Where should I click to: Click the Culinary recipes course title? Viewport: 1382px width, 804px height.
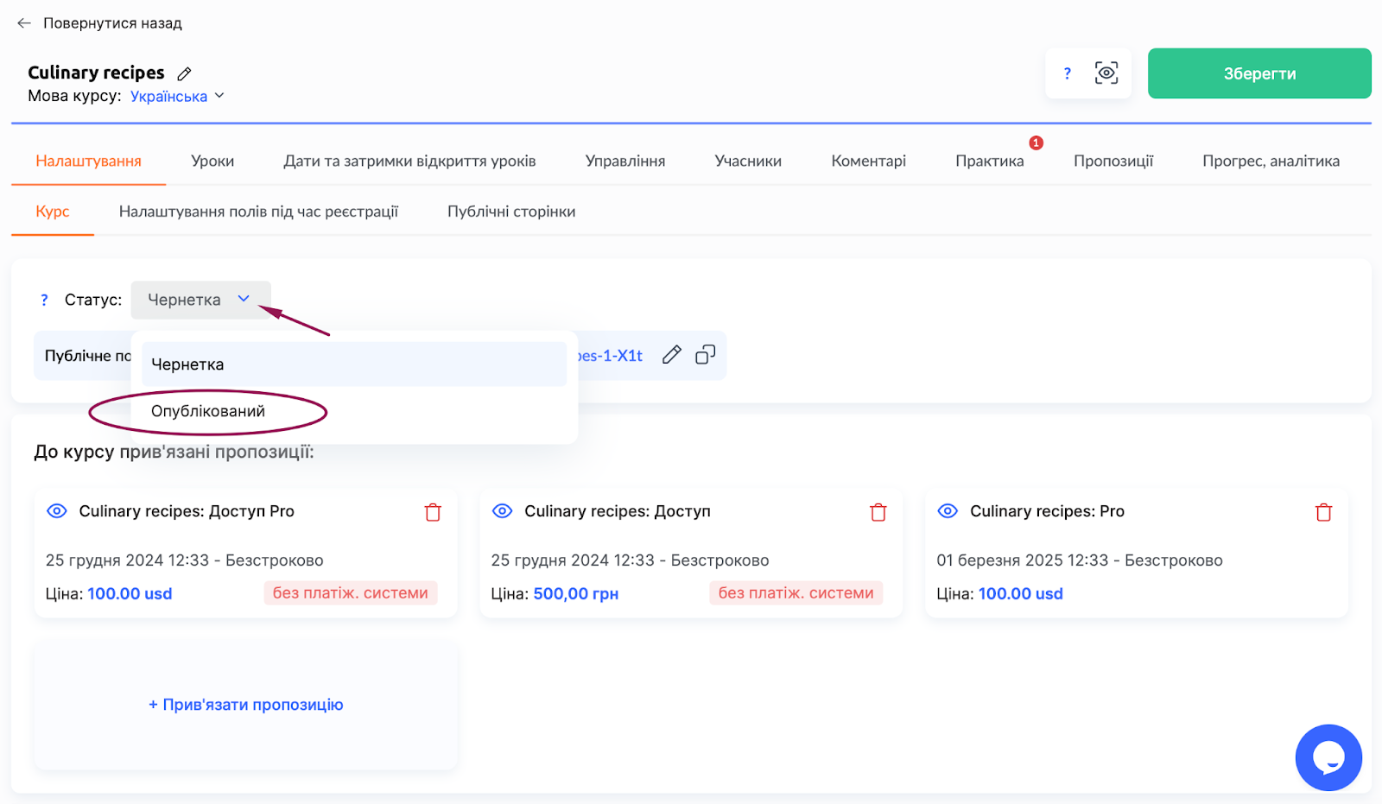[96, 73]
